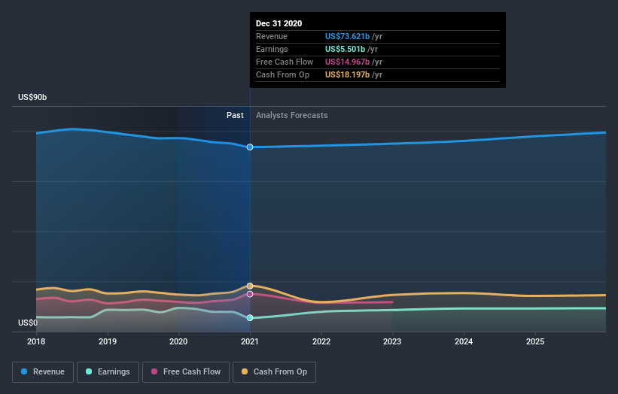Click the orange Cash From Op legend dot
Image resolution: width=618 pixels, height=394 pixels.
(x=245, y=371)
